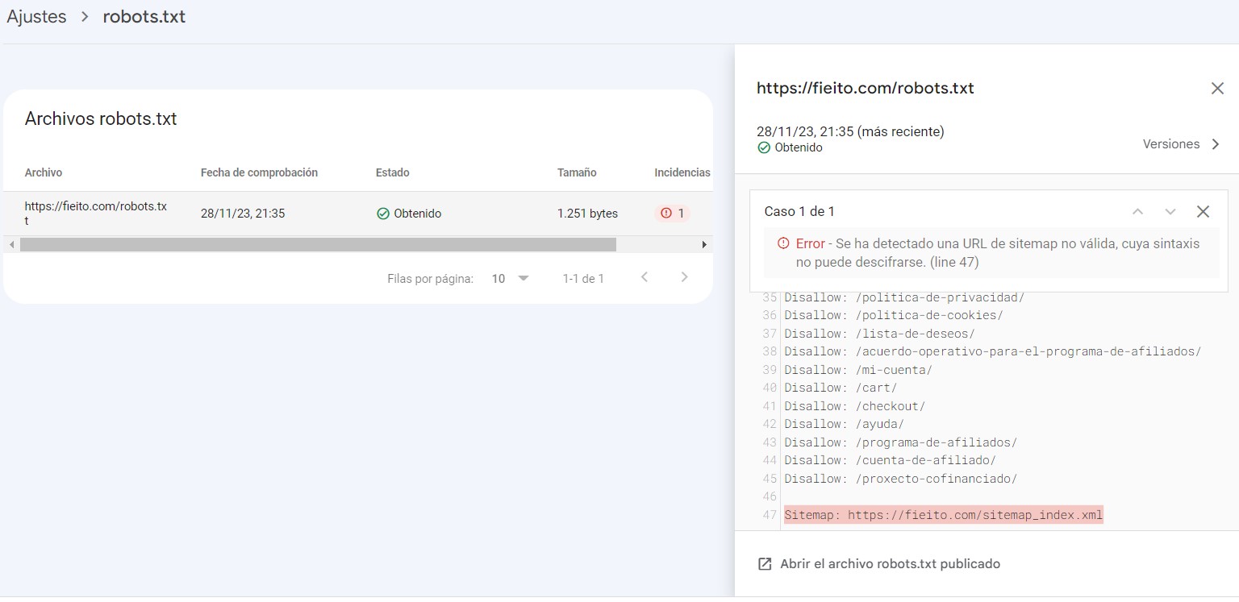Dismiss the Caso 1 de 1 error box
The height and width of the screenshot is (602, 1239).
(x=1203, y=211)
